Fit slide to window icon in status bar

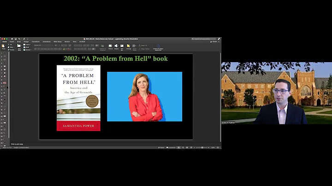tap(218, 147)
